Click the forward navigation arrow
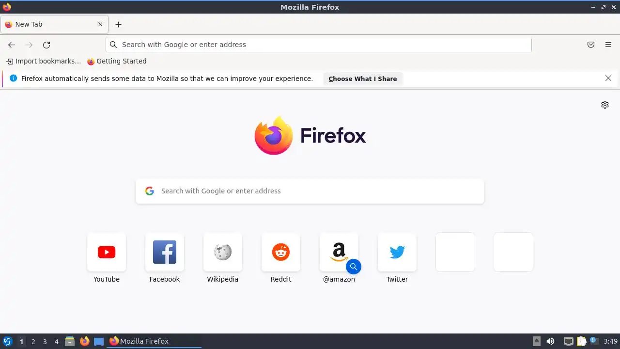The image size is (620, 349). click(29, 45)
